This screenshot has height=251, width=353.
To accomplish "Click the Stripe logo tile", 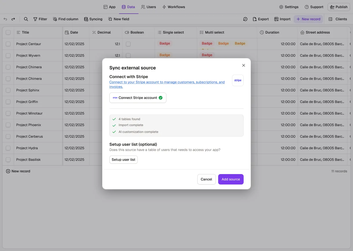I will pyautogui.click(x=238, y=80).
